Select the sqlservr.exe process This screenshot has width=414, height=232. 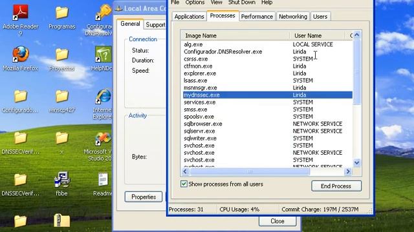267,131
